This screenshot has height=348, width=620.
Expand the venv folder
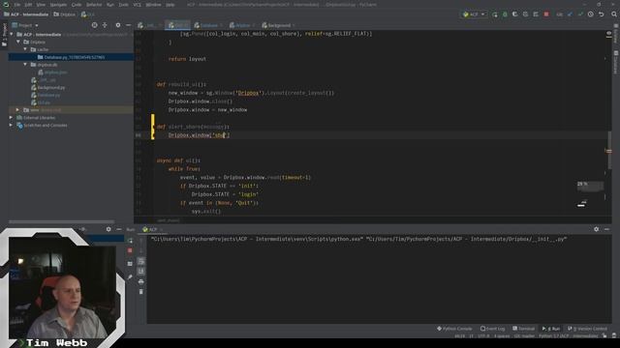pyautogui.click(x=17, y=109)
